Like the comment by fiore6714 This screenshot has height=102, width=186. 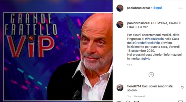(x=182, y=87)
